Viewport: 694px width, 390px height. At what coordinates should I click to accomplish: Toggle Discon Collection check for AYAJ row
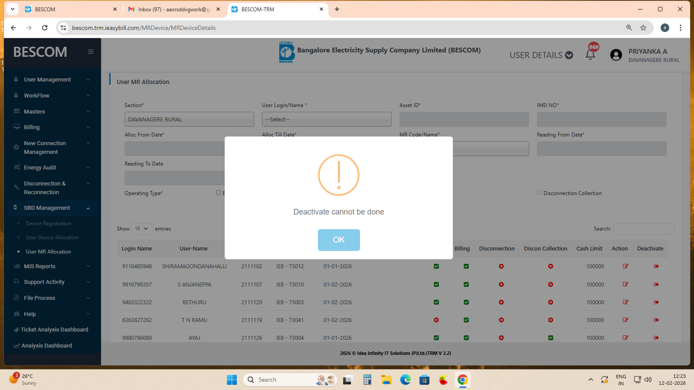pos(550,338)
